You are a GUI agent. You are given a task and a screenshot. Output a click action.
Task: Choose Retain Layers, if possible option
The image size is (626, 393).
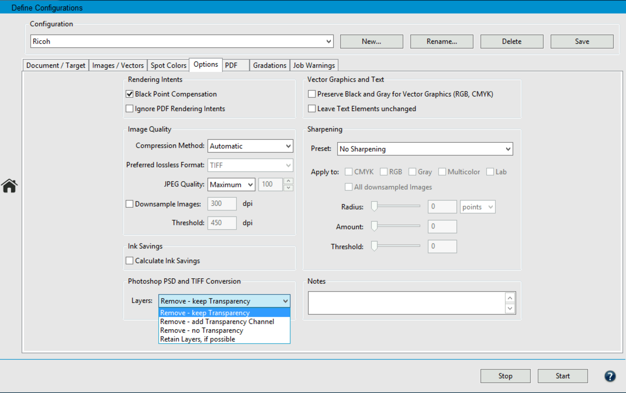coord(198,339)
